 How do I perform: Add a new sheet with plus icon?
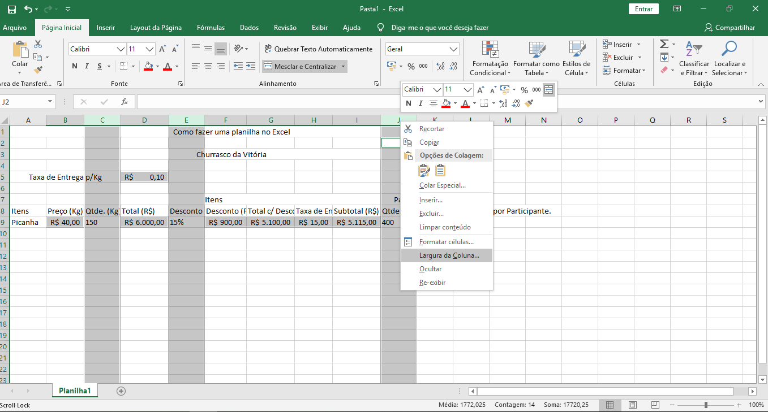[x=121, y=391]
